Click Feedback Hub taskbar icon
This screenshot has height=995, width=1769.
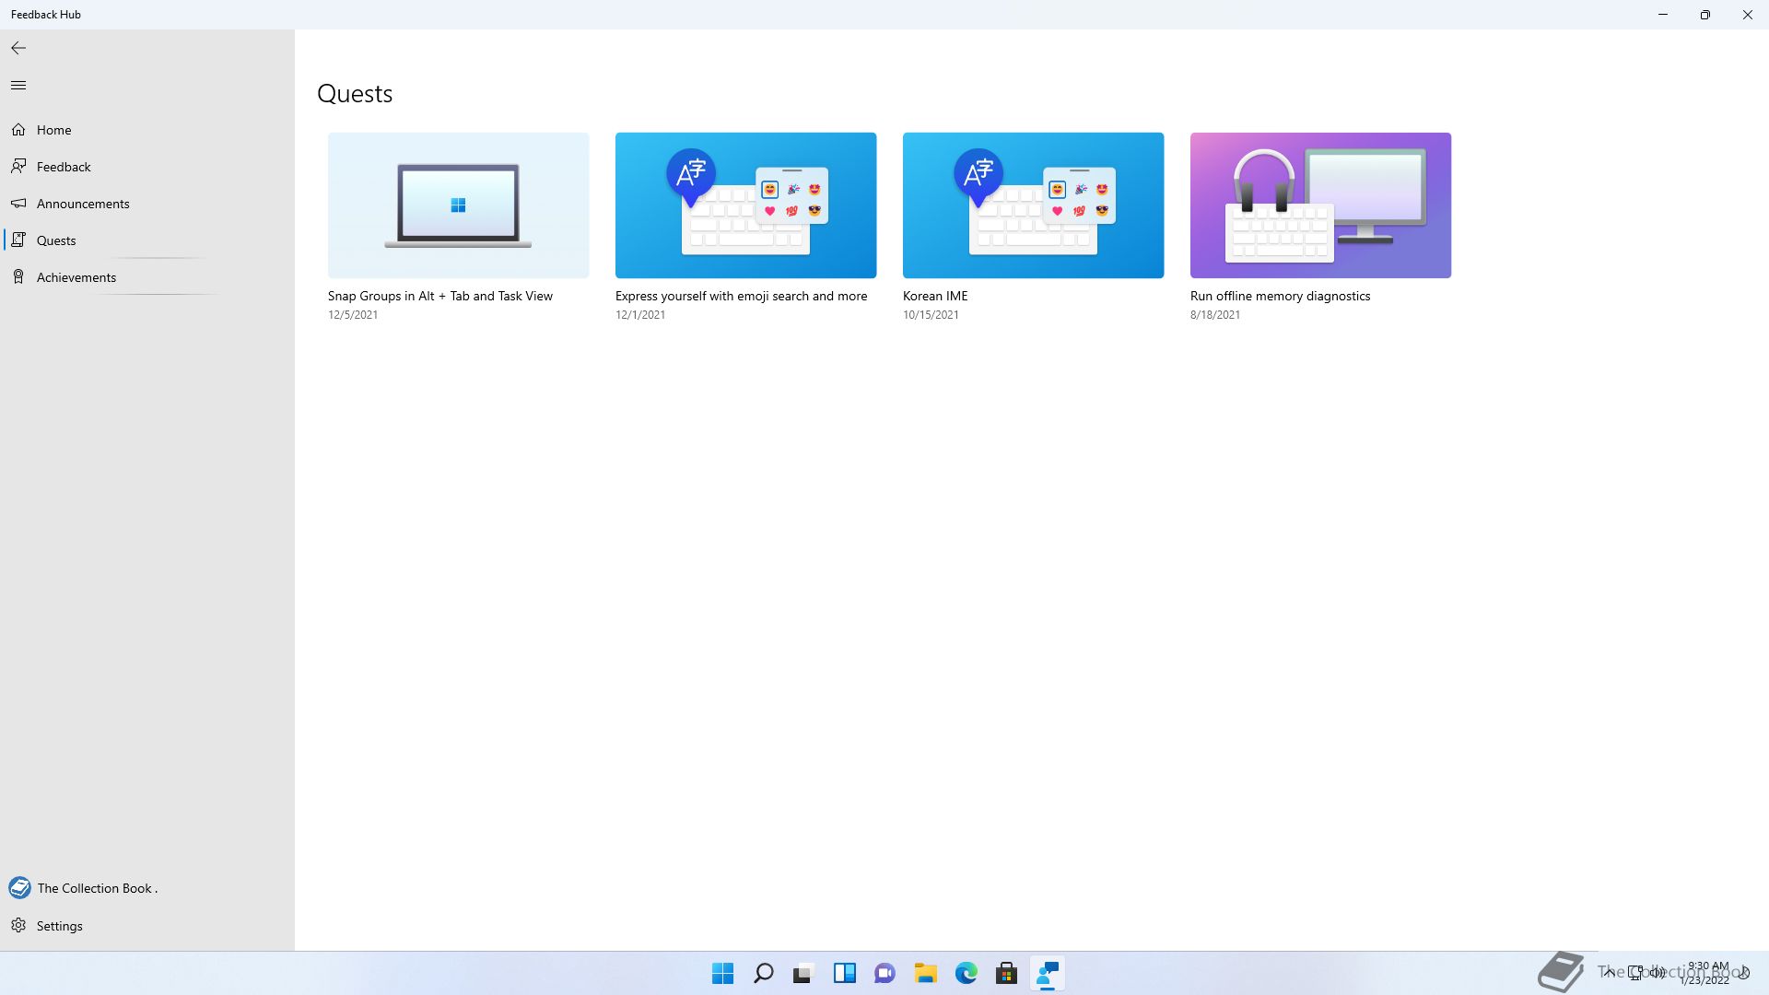coord(1048,973)
